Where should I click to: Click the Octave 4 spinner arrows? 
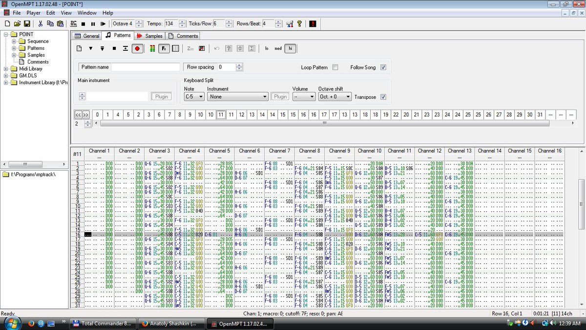tap(139, 23)
